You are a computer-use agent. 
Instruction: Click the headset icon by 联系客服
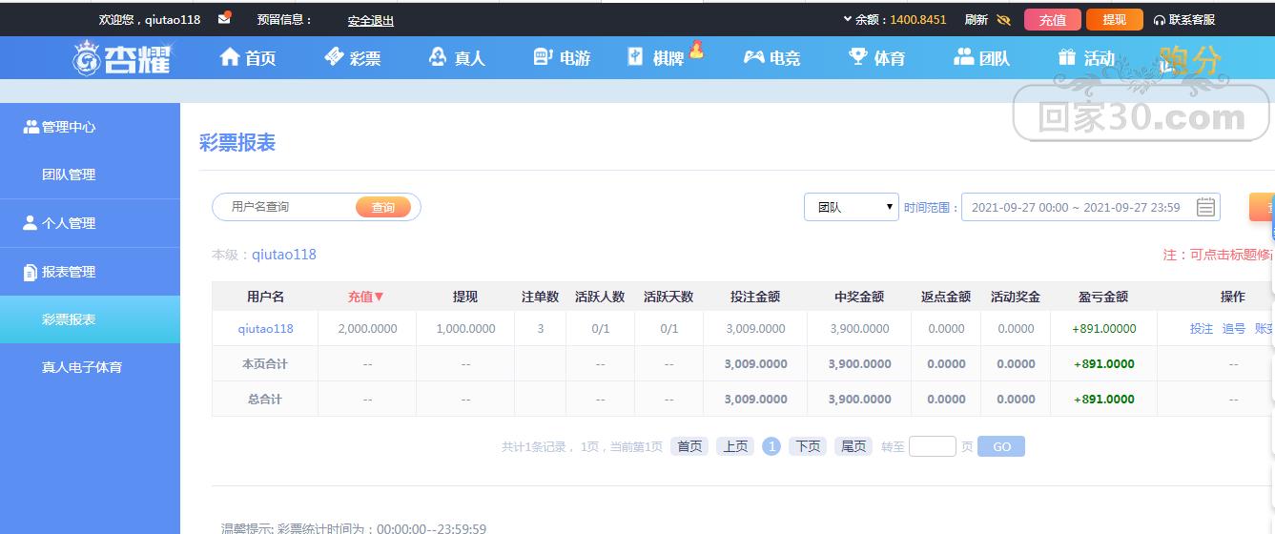click(x=1160, y=20)
